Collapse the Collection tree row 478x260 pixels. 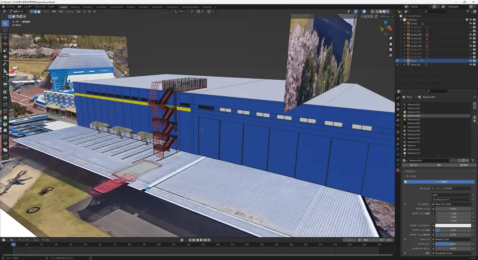pos(401,19)
